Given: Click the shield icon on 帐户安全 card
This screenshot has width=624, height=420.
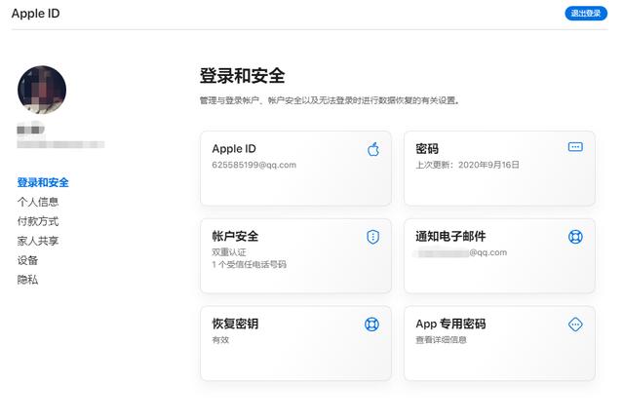Looking at the screenshot, I should click(x=372, y=237).
